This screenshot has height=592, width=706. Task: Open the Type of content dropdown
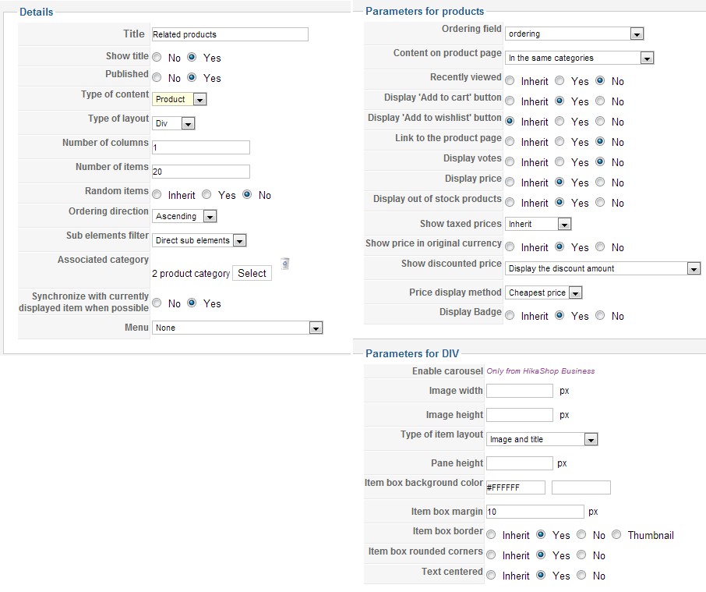180,99
